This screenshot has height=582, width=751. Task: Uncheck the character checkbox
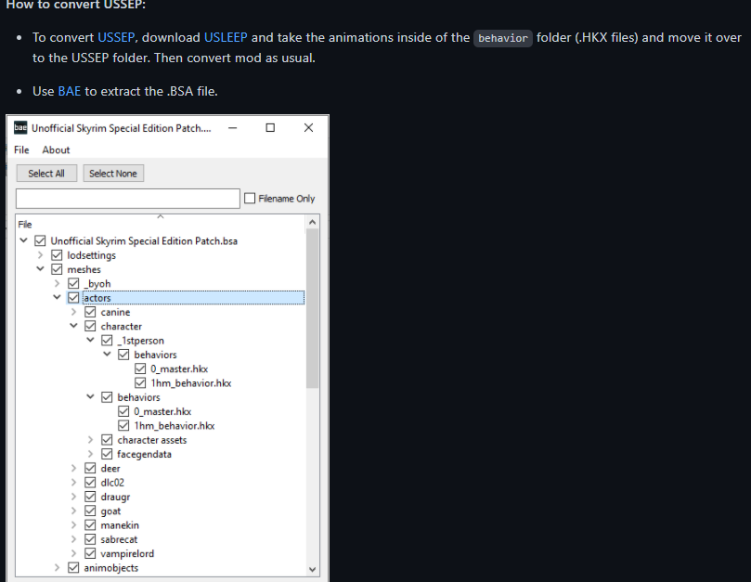[91, 326]
